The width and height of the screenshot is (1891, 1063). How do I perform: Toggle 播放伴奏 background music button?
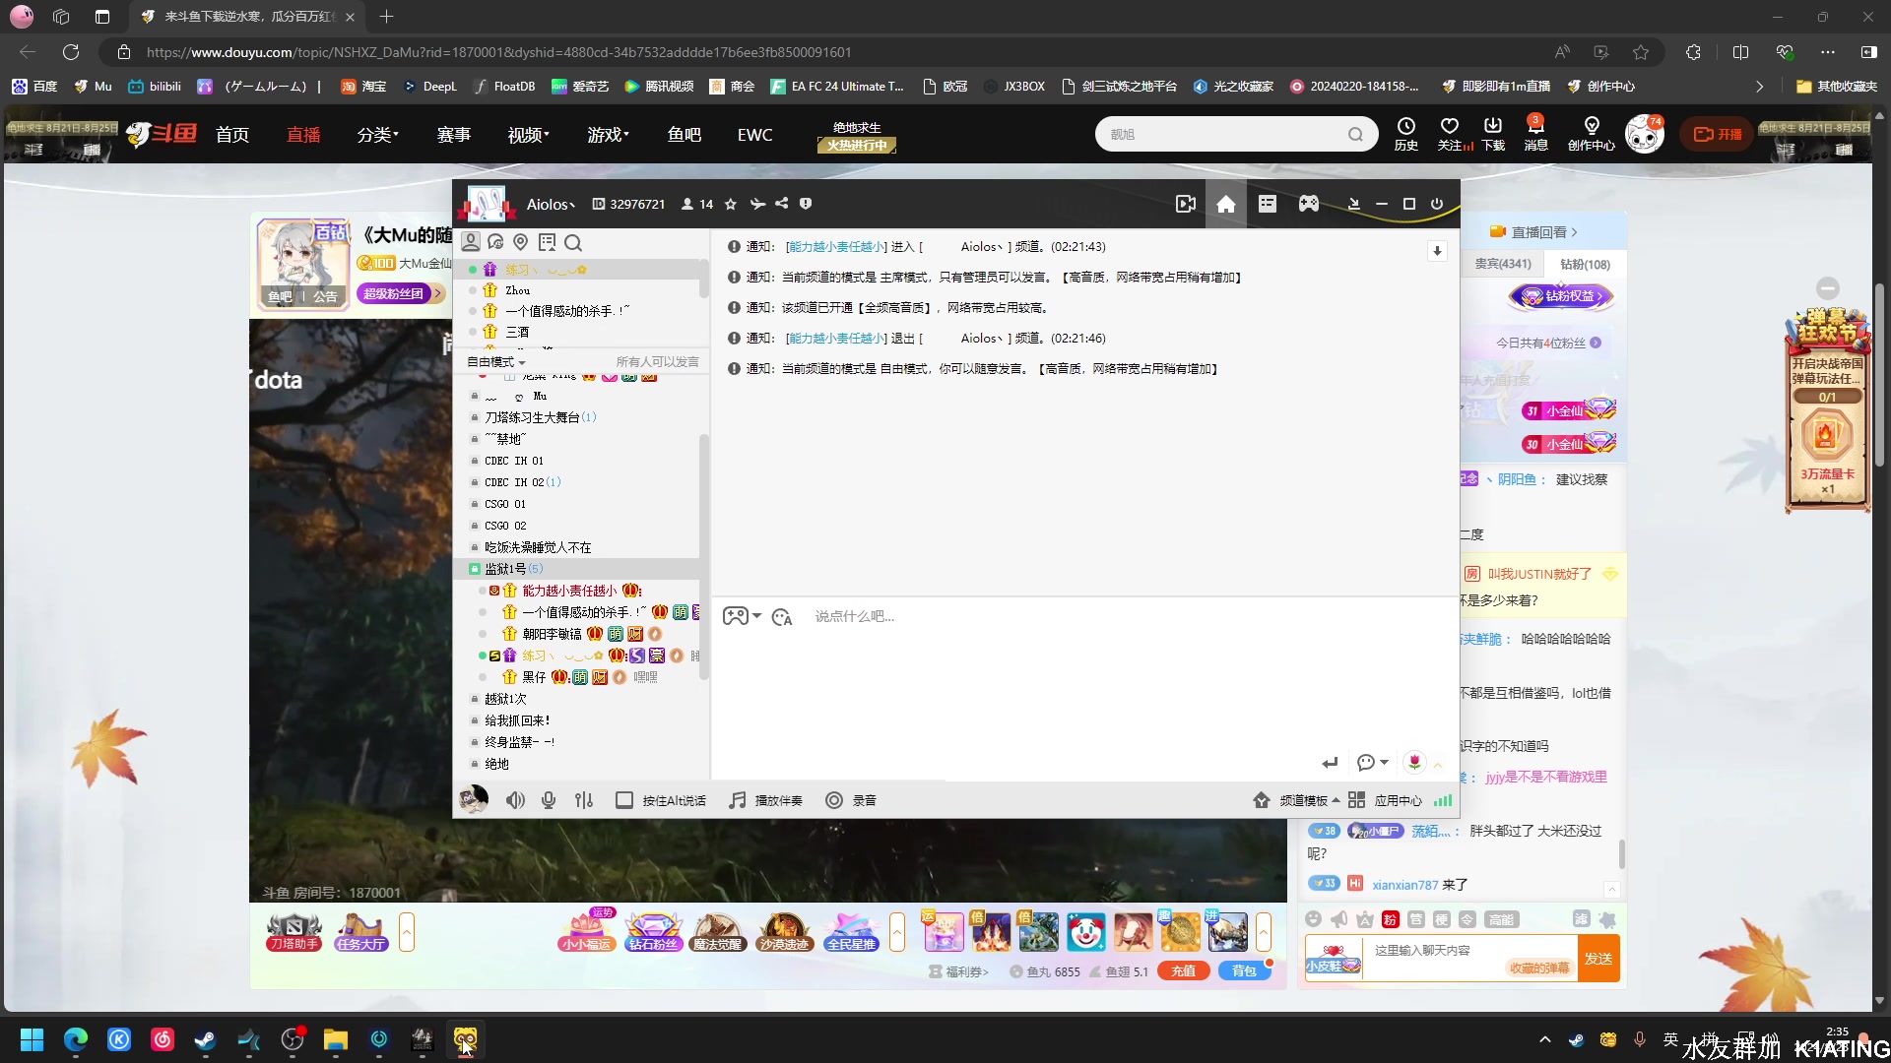pos(767,799)
